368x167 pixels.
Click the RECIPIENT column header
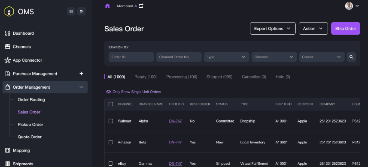[305, 104]
